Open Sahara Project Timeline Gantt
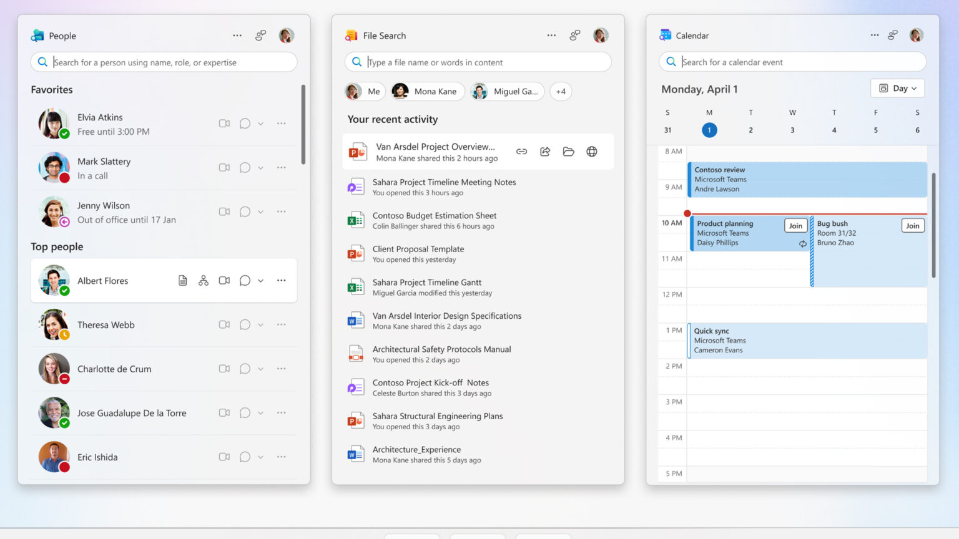The width and height of the screenshot is (959, 539). 478,287
